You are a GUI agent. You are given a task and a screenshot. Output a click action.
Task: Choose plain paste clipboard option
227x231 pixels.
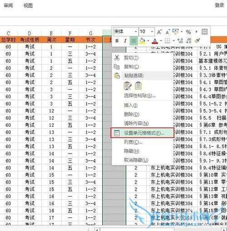[x=138, y=86]
